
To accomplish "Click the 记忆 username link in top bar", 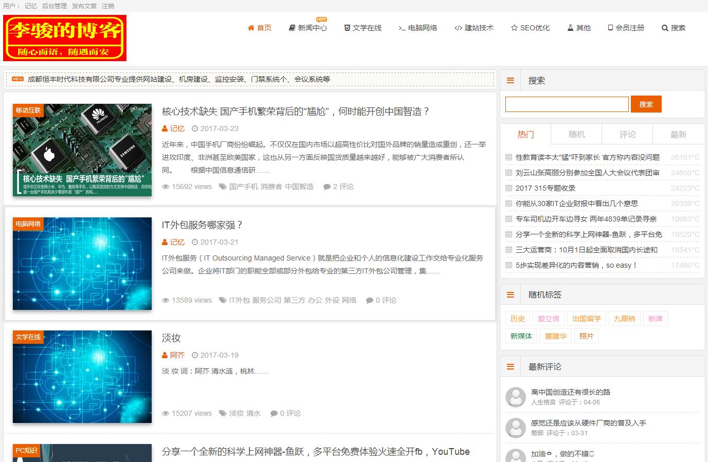I will click(x=31, y=6).
